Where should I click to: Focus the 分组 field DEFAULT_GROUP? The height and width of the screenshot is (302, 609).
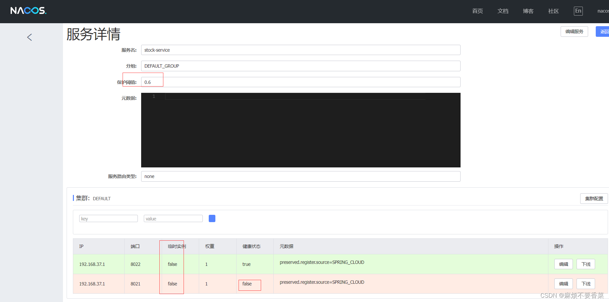[301, 66]
